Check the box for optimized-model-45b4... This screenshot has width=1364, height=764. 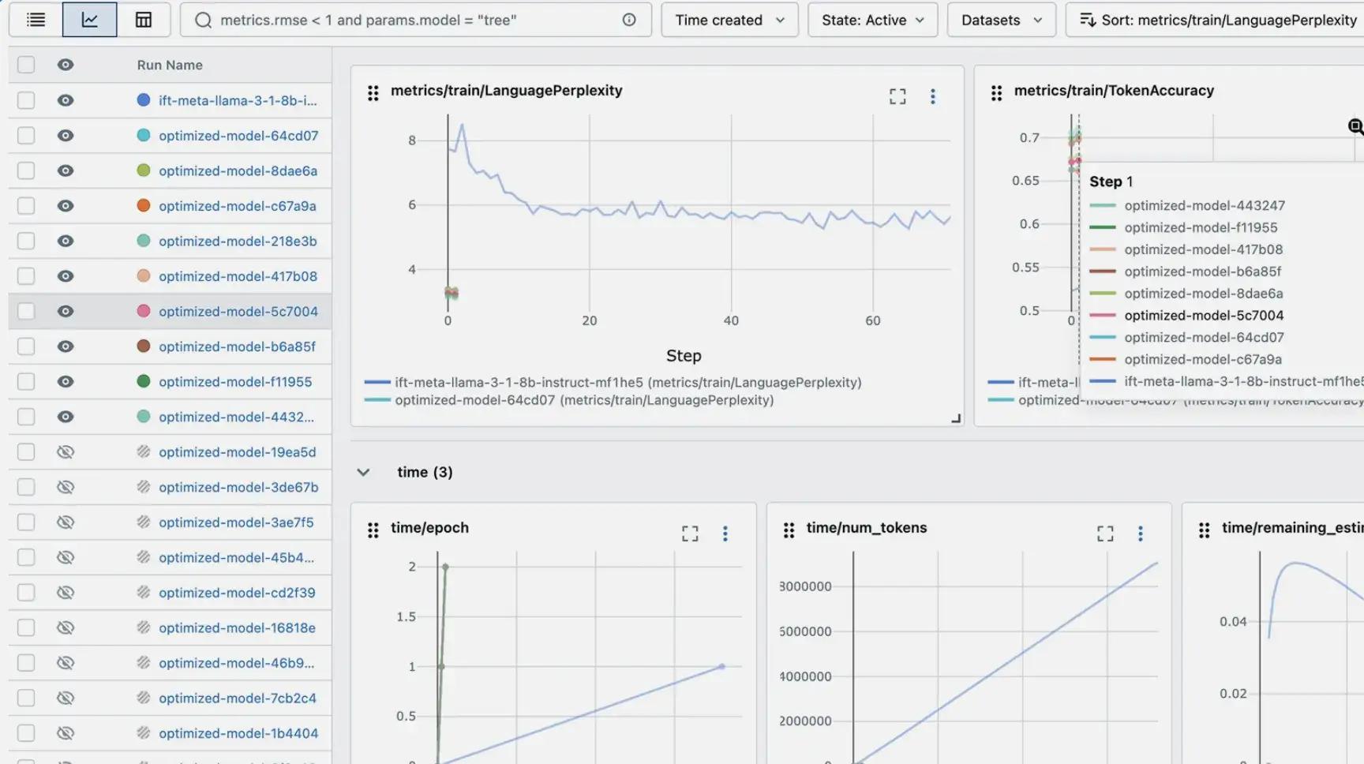coord(26,557)
